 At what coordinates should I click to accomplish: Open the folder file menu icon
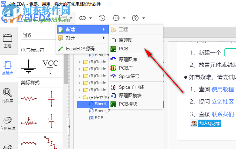(63, 18)
